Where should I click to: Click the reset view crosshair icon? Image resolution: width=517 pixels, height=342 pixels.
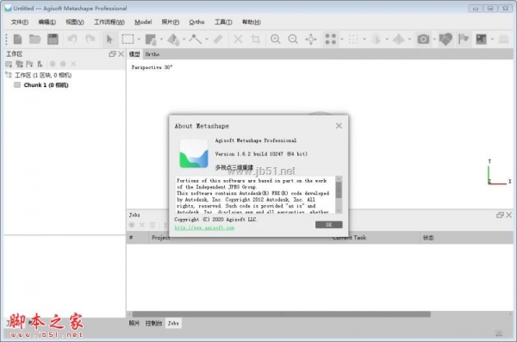coord(310,40)
